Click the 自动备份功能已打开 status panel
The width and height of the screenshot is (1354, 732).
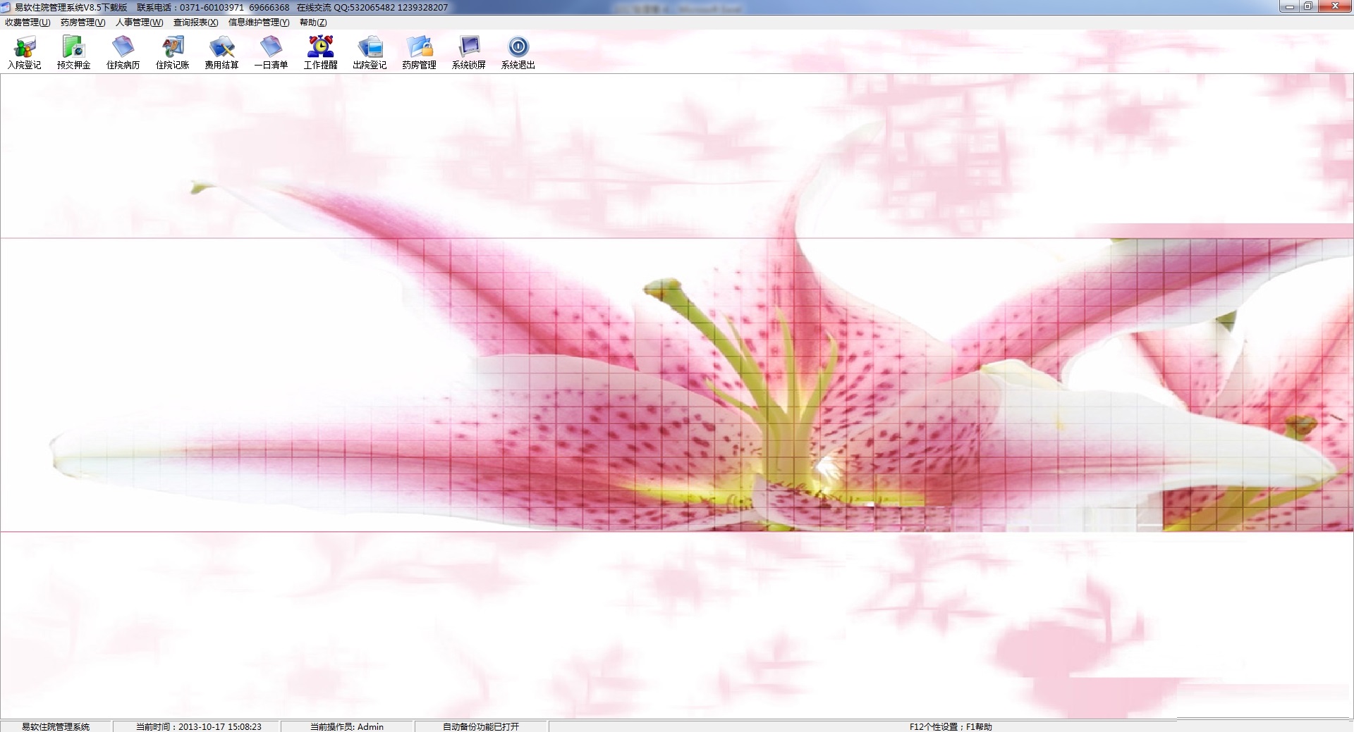481,726
